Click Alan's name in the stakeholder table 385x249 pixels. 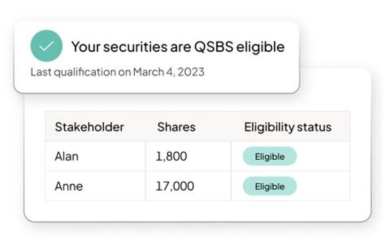[x=66, y=157]
